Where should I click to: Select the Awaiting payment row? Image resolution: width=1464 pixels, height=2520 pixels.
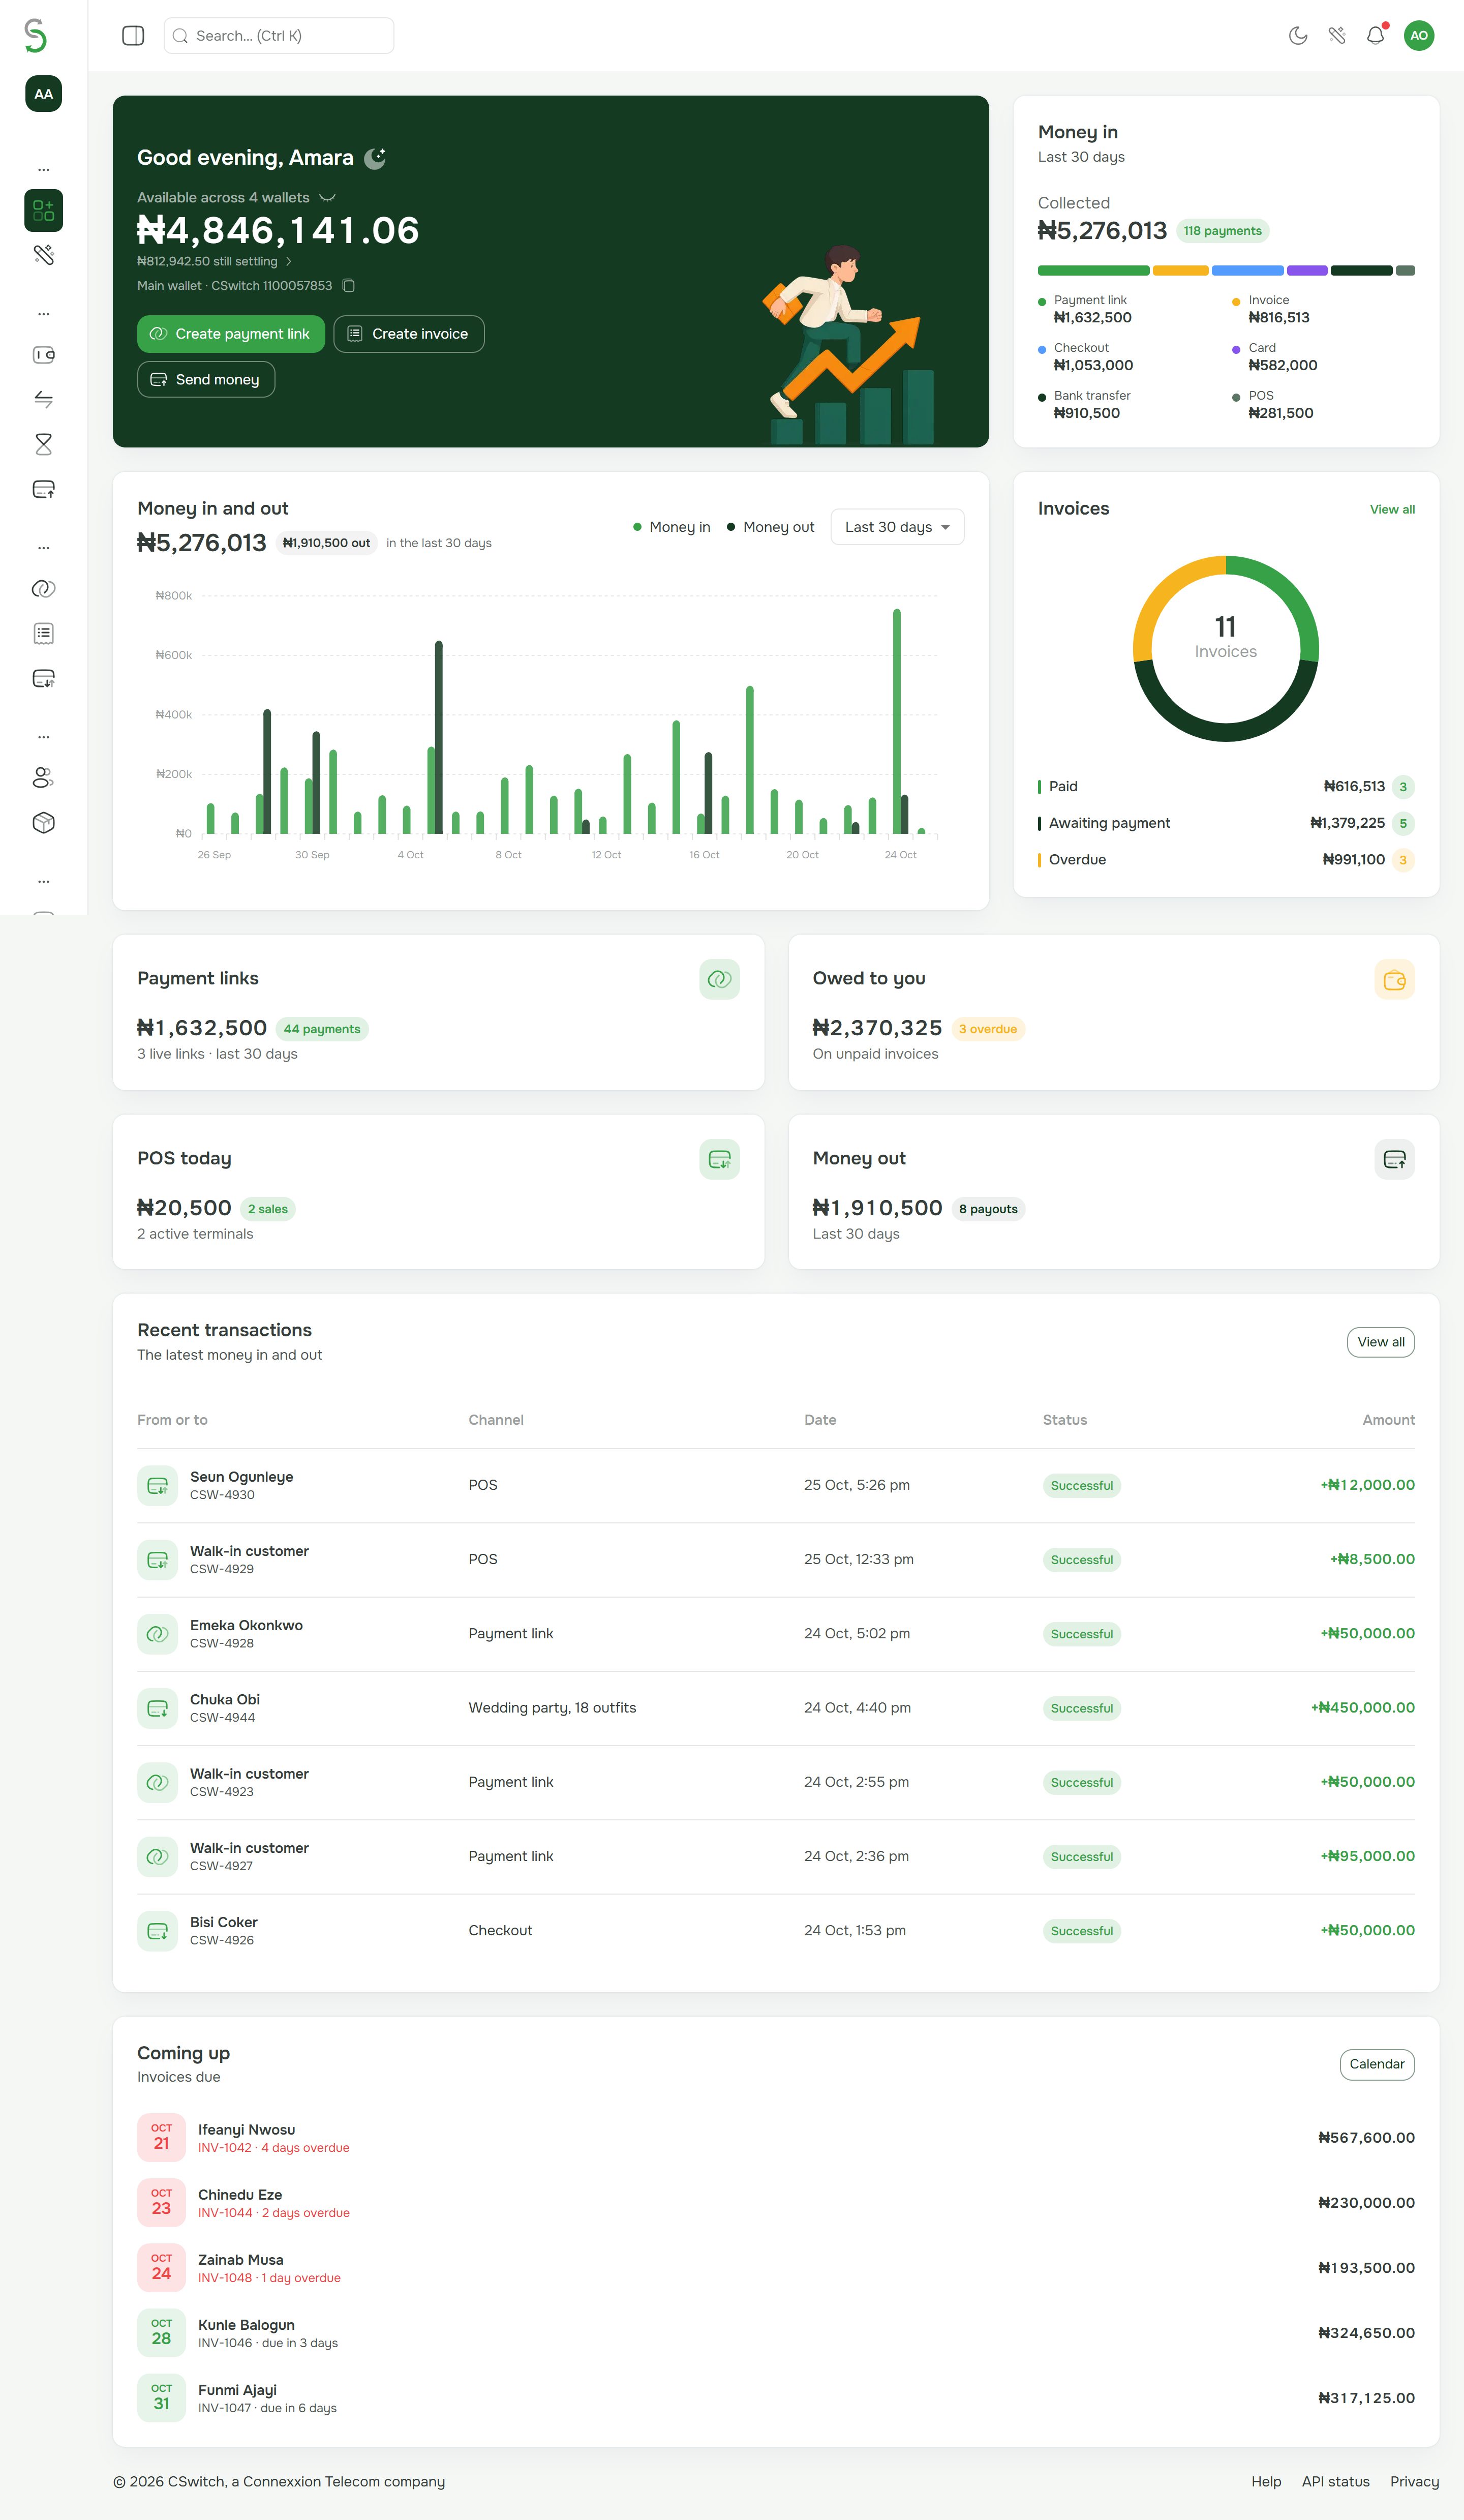pyautogui.click(x=1226, y=824)
